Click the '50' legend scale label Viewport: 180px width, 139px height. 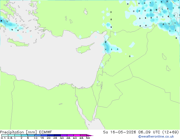[x=88, y=138]
